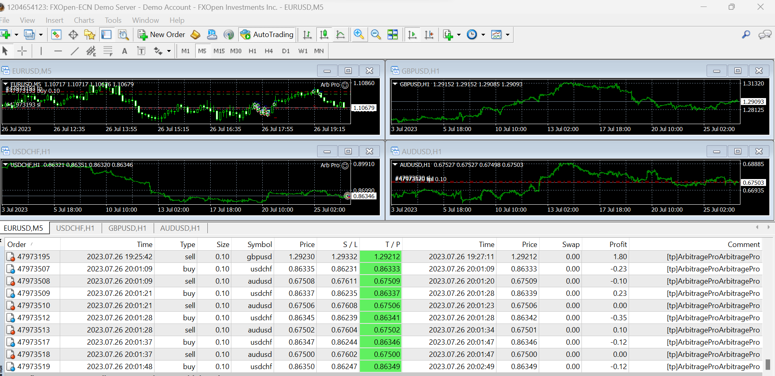Open the Market Watch panel icon
Image resolution: width=775 pixels, height=376 pixels.
click(x=56, y=35)
